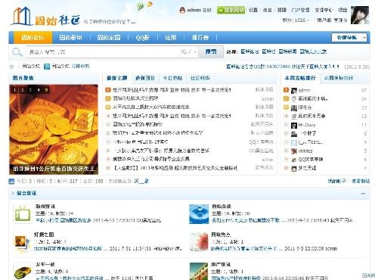This screenshot has width=378, height=280.
Task: Click the magnifier search icon
Action: point(17,52)
